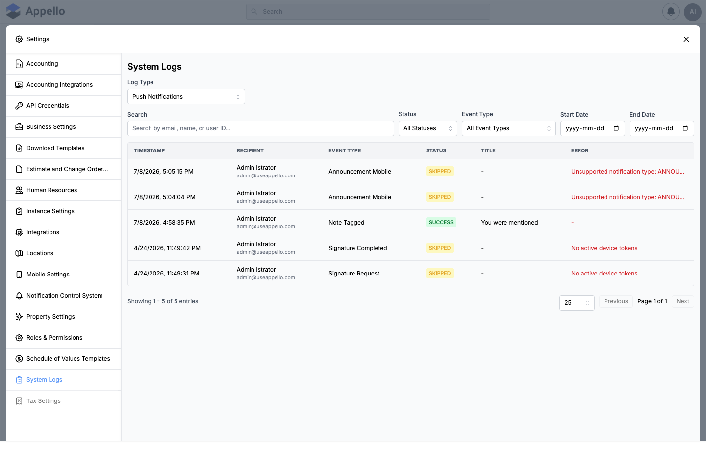Click the Appello logo
Viewport: 706px width, 450px height.
35,11
